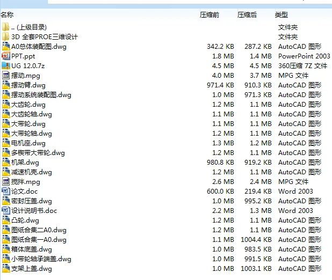The height and width of the screenshot is (280, 332).
Task: Select the file name 凸轮.dwg
Action: click(x=25, y=220)
